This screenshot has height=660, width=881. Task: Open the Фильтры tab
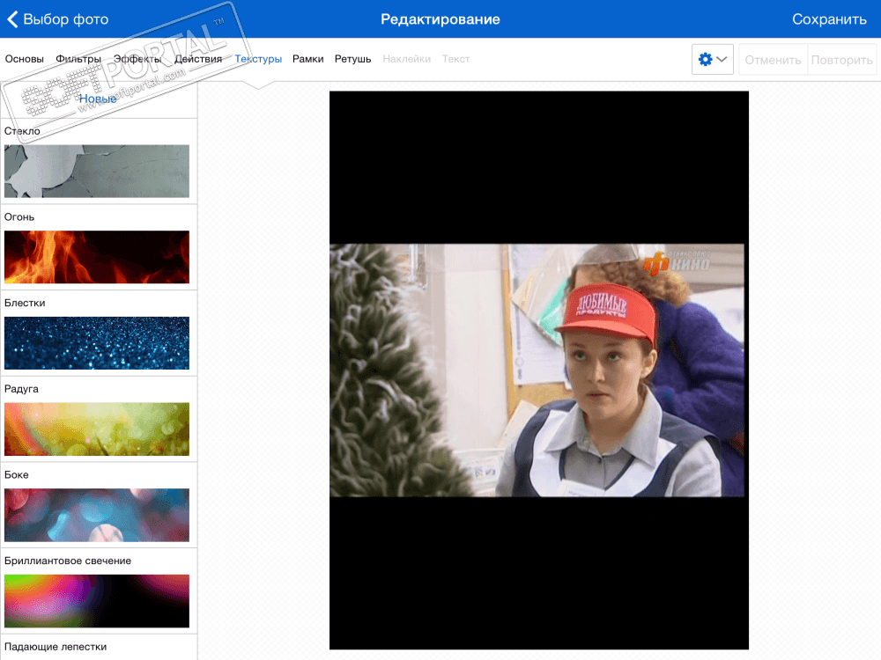(x=78, y=59)
